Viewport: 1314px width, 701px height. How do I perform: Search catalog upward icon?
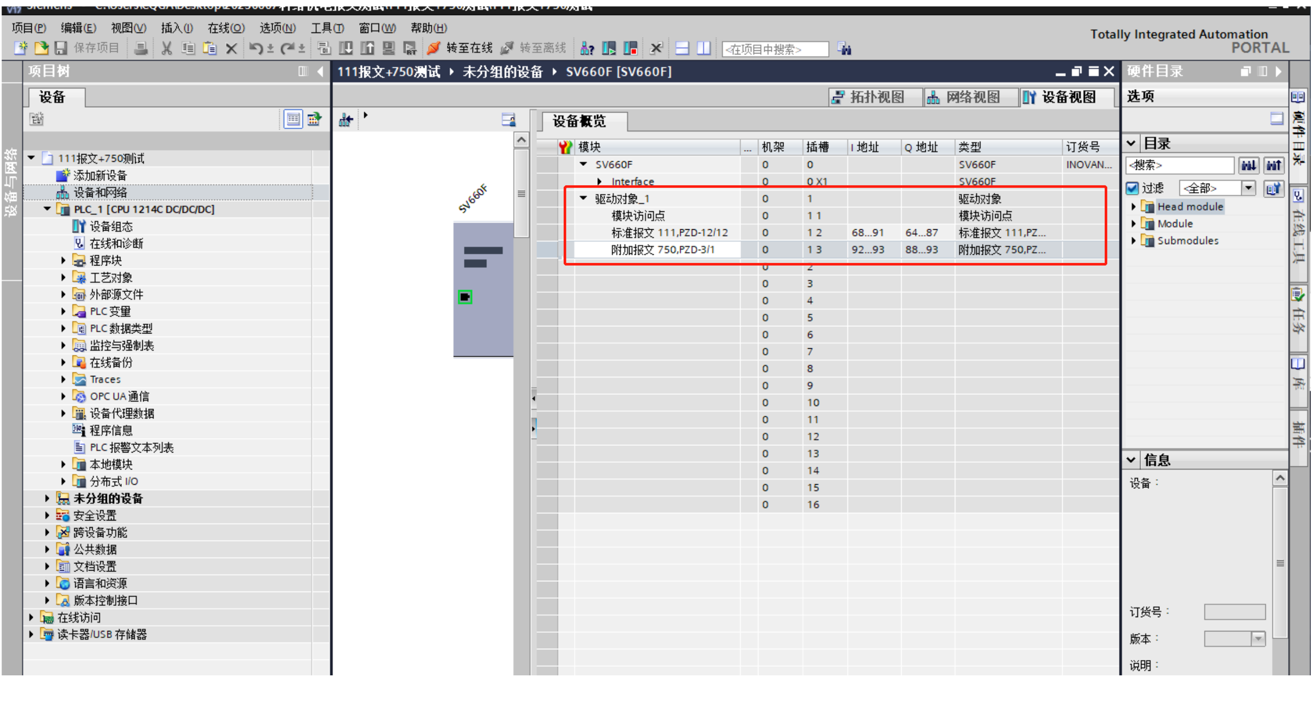click(1274, 166)
